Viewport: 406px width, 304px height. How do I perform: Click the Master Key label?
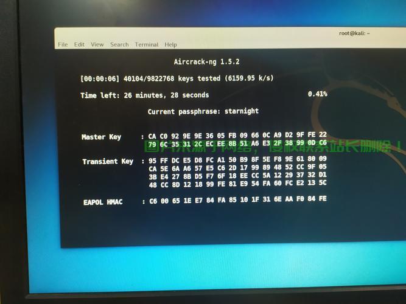click(x=101, y=137)
